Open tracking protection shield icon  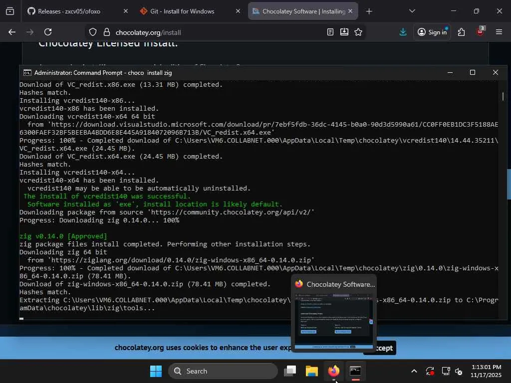(x=93, y=32)
